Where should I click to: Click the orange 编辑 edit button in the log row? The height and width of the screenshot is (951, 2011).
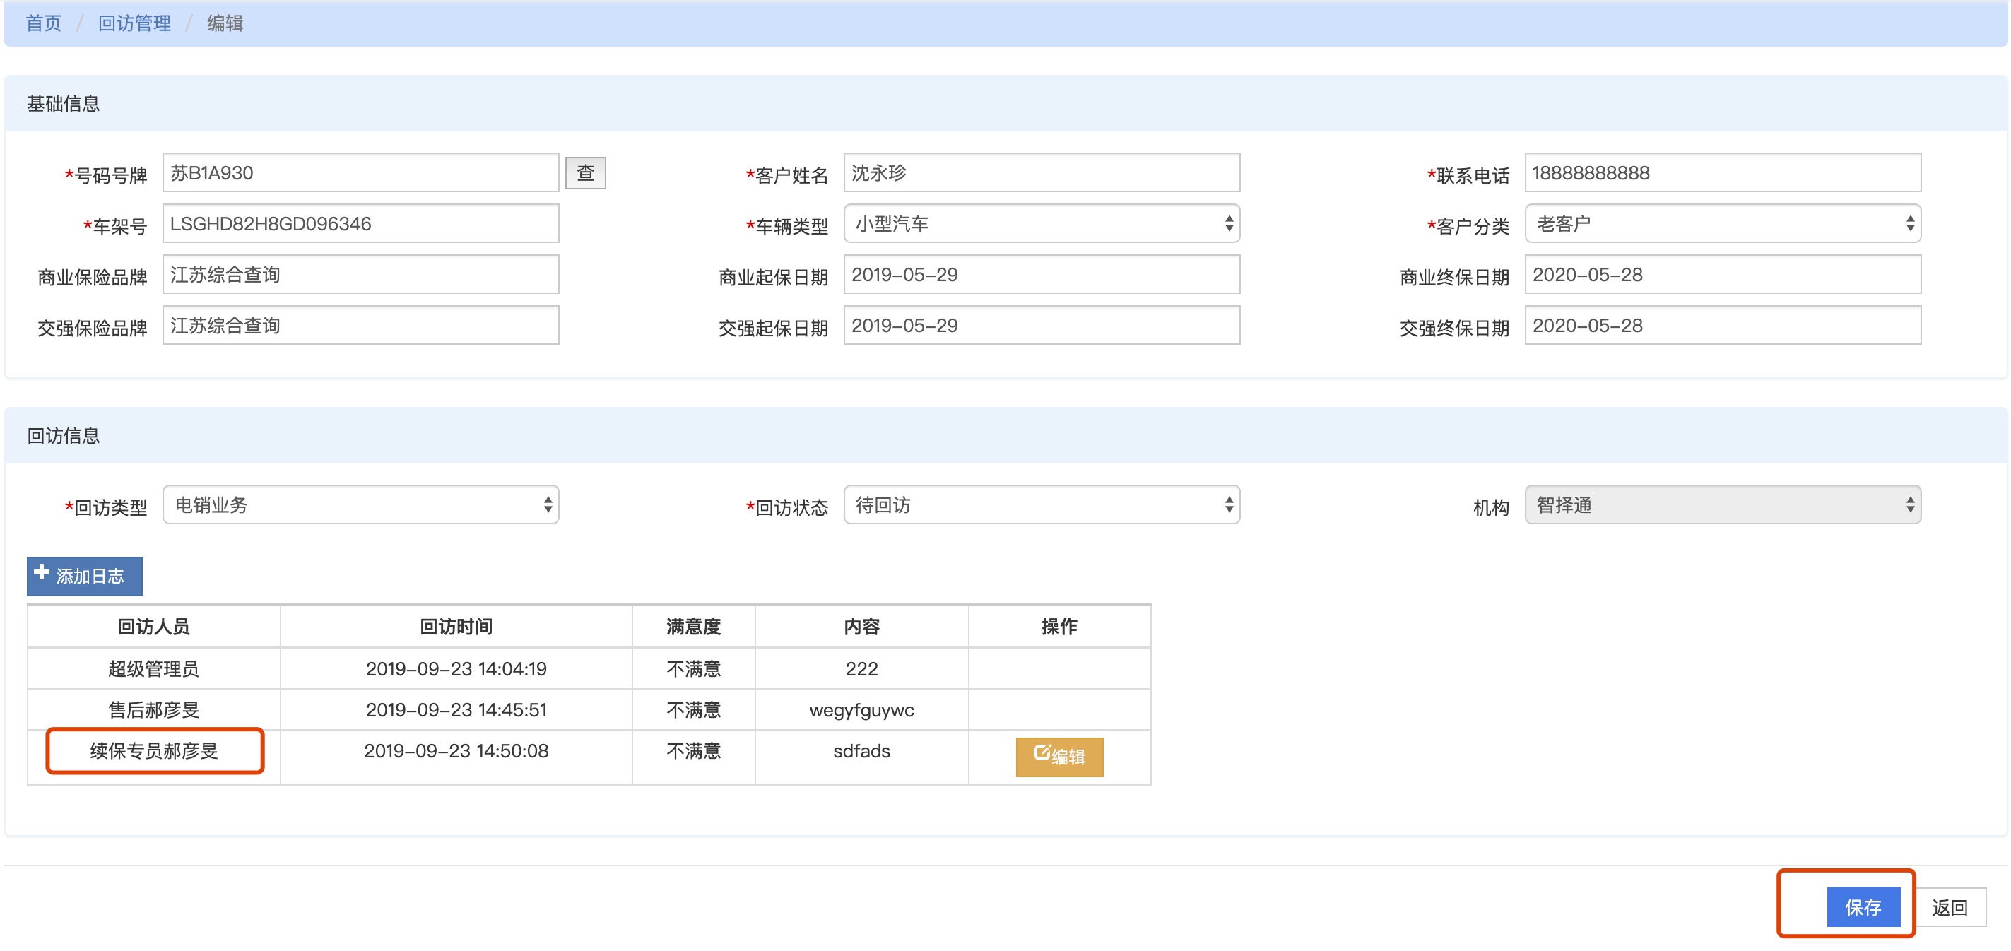1058,756
